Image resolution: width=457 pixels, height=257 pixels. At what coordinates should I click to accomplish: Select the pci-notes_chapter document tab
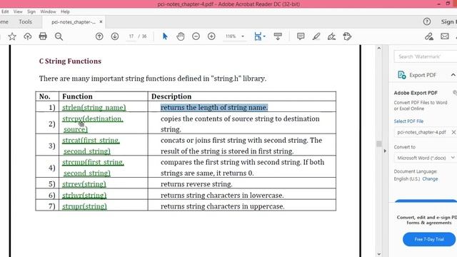click(x=74, y=22)
